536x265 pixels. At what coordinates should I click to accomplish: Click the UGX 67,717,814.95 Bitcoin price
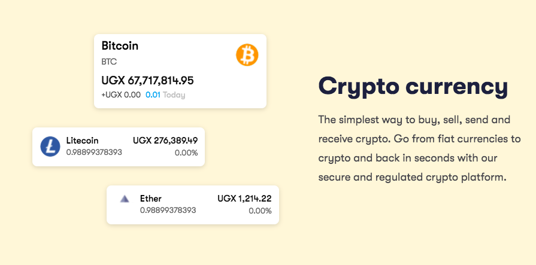pos(148,81)
